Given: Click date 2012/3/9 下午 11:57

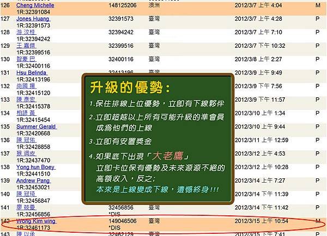Looking at the screenshot, I should pos(260,100).
